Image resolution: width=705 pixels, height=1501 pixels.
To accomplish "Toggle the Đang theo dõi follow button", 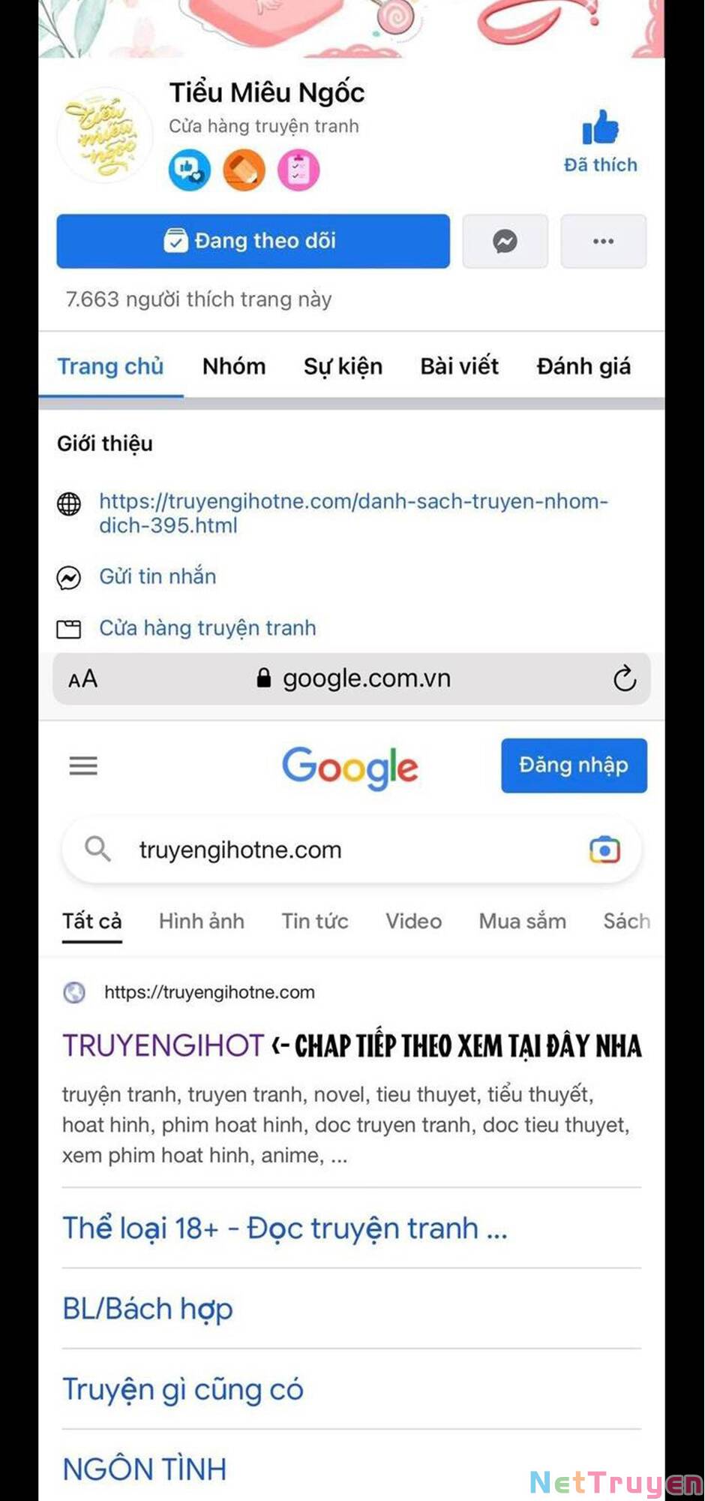I will tap(253, 241).
